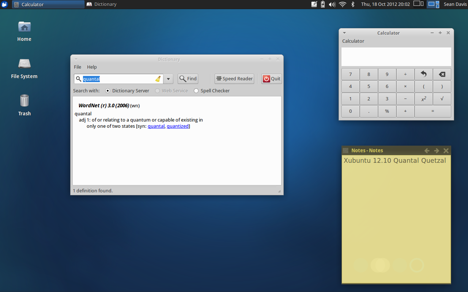The height and width of the screenshot is (292, 468).
Task: Click the Calculator undo arrow
Action: pyautogui.click(x=423, y=74)
